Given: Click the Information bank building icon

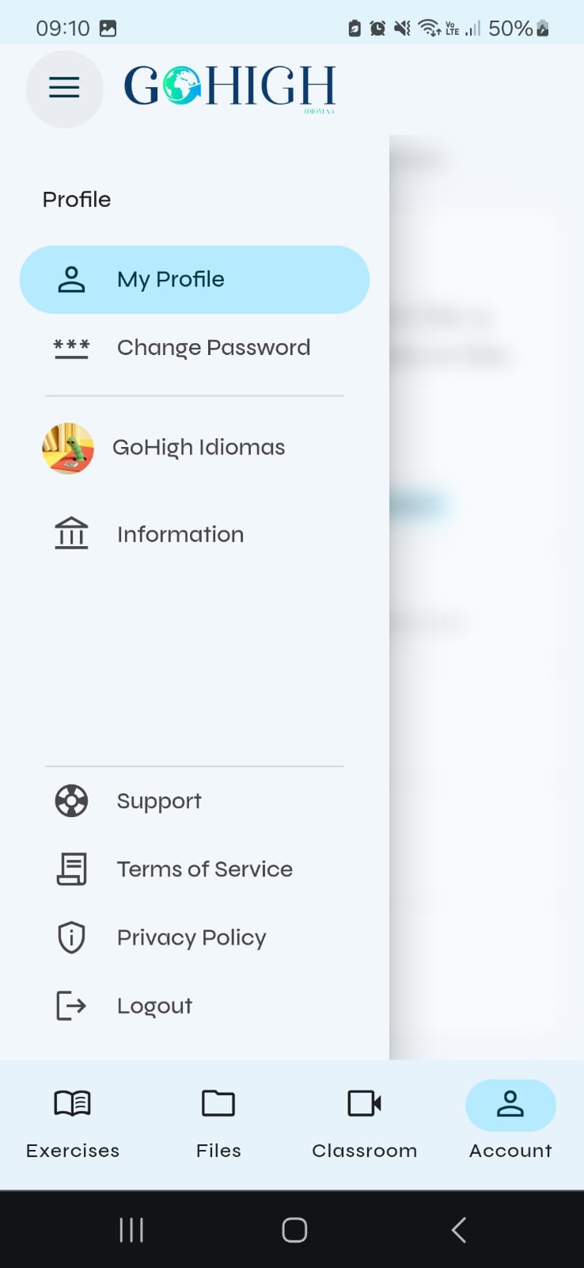Looking at the screenshot, I should tap(71, 533).
